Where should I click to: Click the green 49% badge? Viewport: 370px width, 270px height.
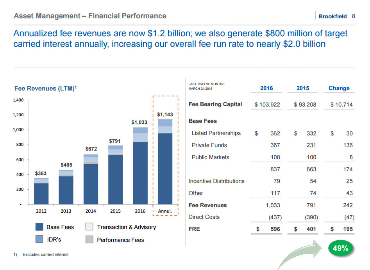click(x=340, y=249)
